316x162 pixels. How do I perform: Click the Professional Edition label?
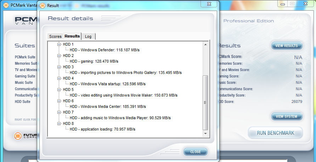(x=248, y=21)
